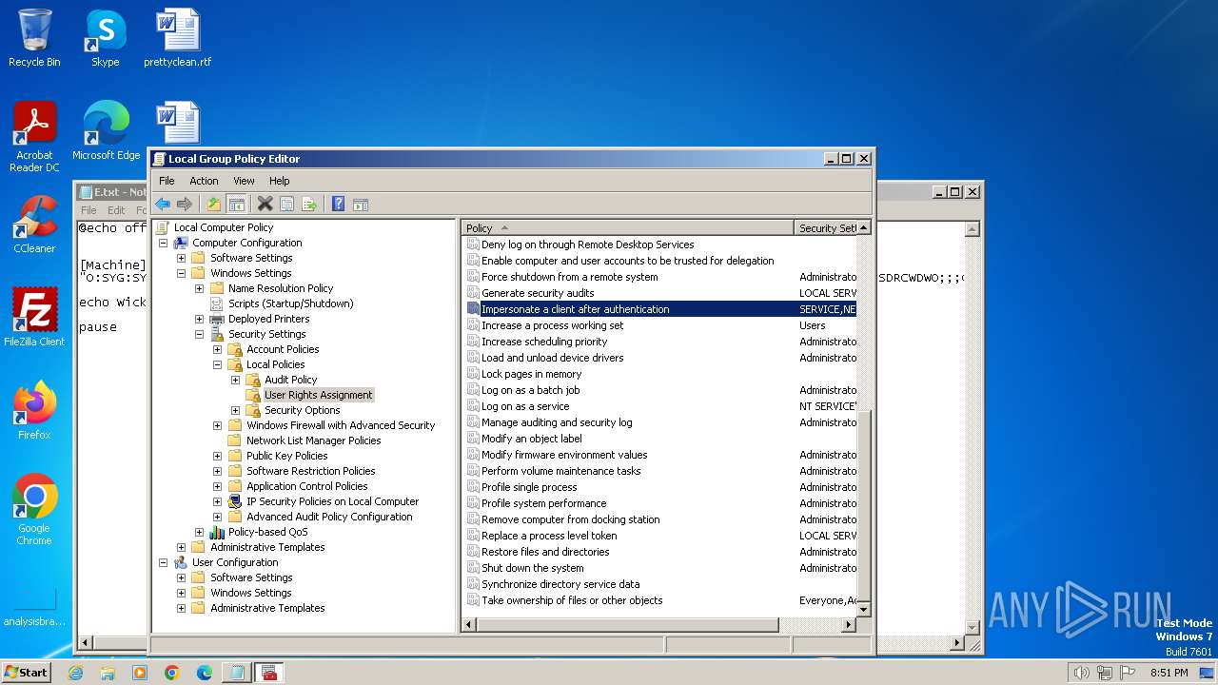Open Recycle Bin desktop icon

34,38
